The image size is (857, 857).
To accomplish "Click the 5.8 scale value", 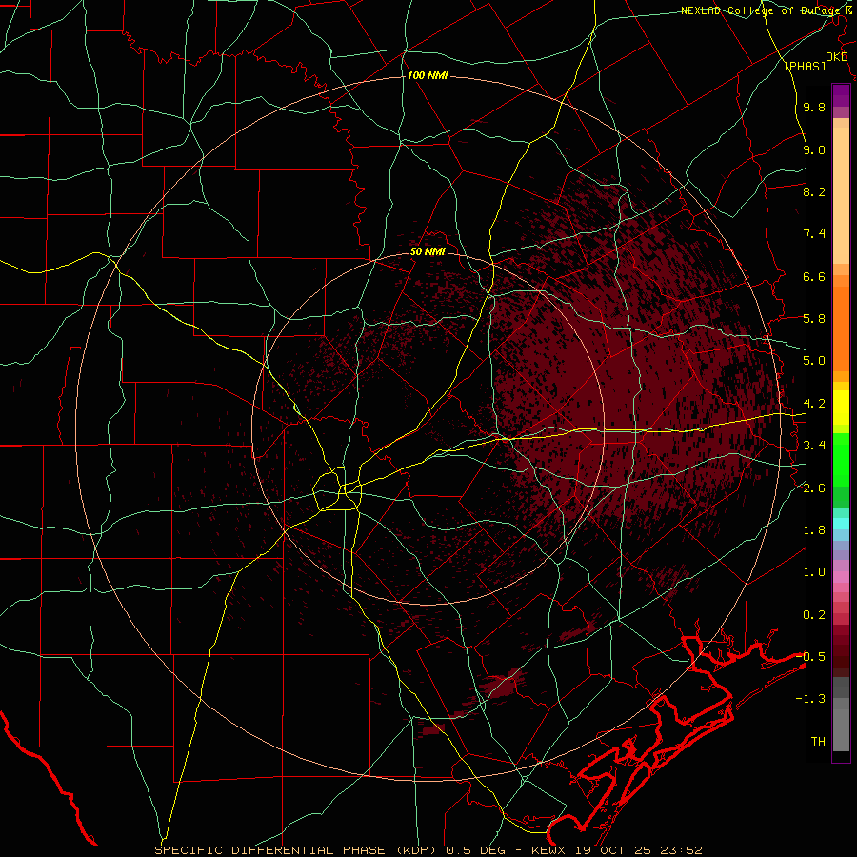I will (x=814, y=319).
